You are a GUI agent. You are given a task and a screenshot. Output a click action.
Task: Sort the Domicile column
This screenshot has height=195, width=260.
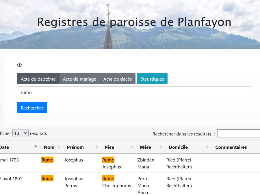point(207,147)
